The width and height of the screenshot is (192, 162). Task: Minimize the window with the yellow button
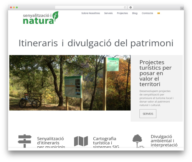14,7
